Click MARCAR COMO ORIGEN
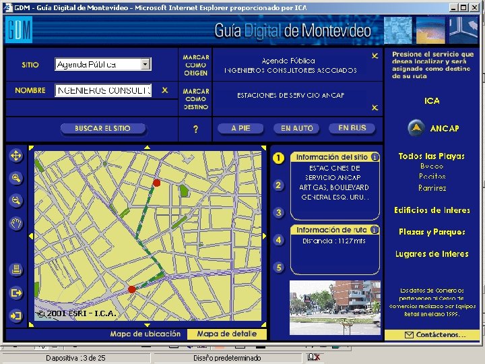 coord(196,65)
